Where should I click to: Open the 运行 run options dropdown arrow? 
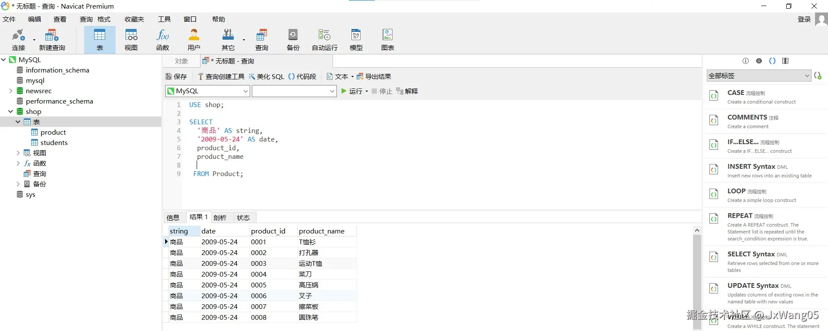pyautogui.click(x=367, y=91)
